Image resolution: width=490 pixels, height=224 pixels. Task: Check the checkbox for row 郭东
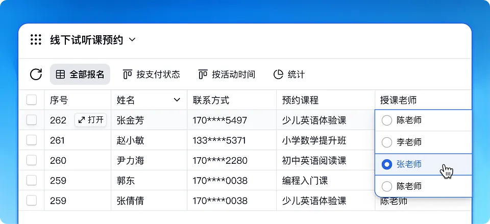(x=32, y=180)
